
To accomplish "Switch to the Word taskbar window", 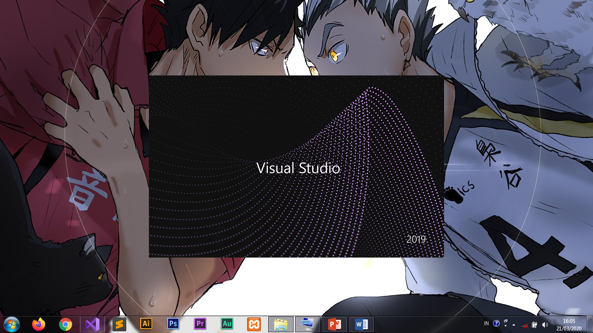I will tap(362, 324).
